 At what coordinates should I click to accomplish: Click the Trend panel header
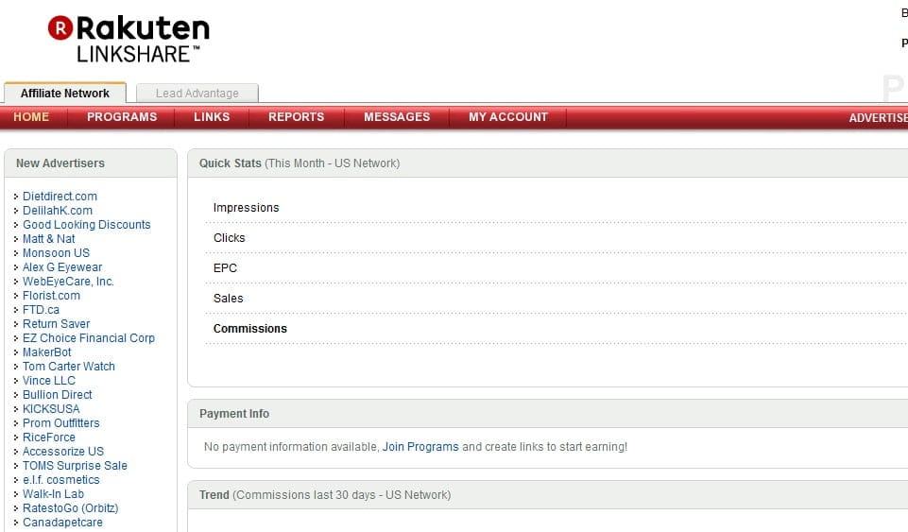pyautogui.click(x=548, y=495)
